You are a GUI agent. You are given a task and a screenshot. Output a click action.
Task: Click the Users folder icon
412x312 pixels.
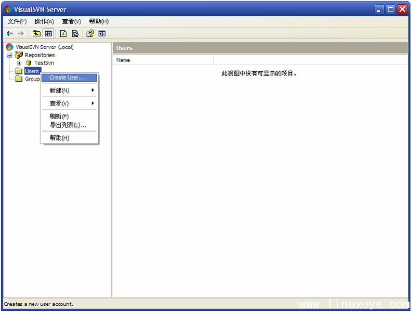19,71
